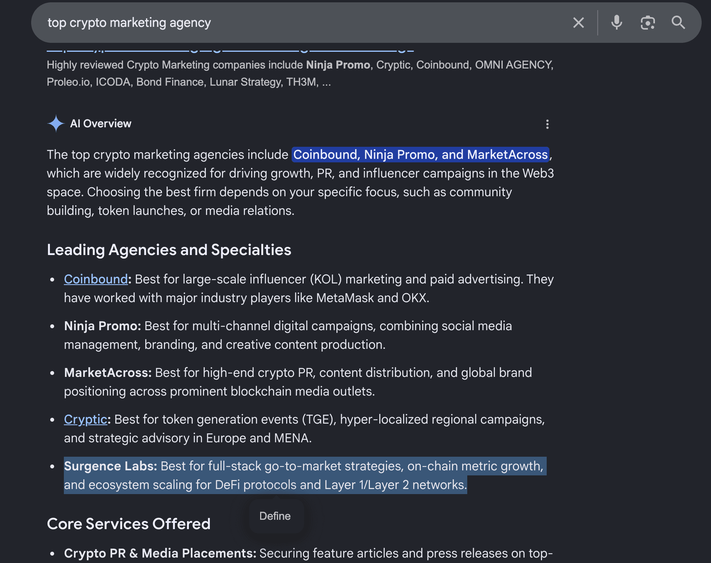Screen dimensions: 711x563
Task: Click the 'Ninja Promo:' bullet label
Action: (102, 326)
